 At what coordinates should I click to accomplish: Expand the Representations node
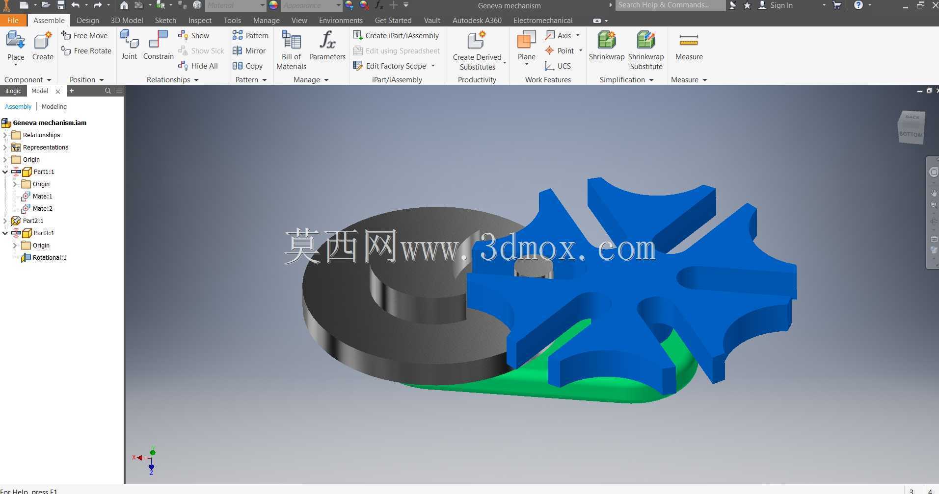point(5,147)
